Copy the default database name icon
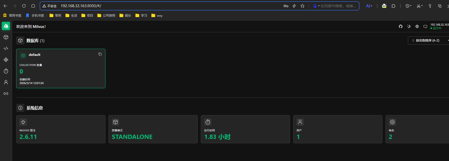This screenshot has height=161, width=449. pyautogui.click(x=100, y=54)
